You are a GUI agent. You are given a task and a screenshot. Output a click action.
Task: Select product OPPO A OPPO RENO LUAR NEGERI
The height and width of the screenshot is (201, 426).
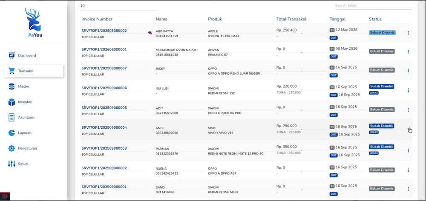click(234, 74)
